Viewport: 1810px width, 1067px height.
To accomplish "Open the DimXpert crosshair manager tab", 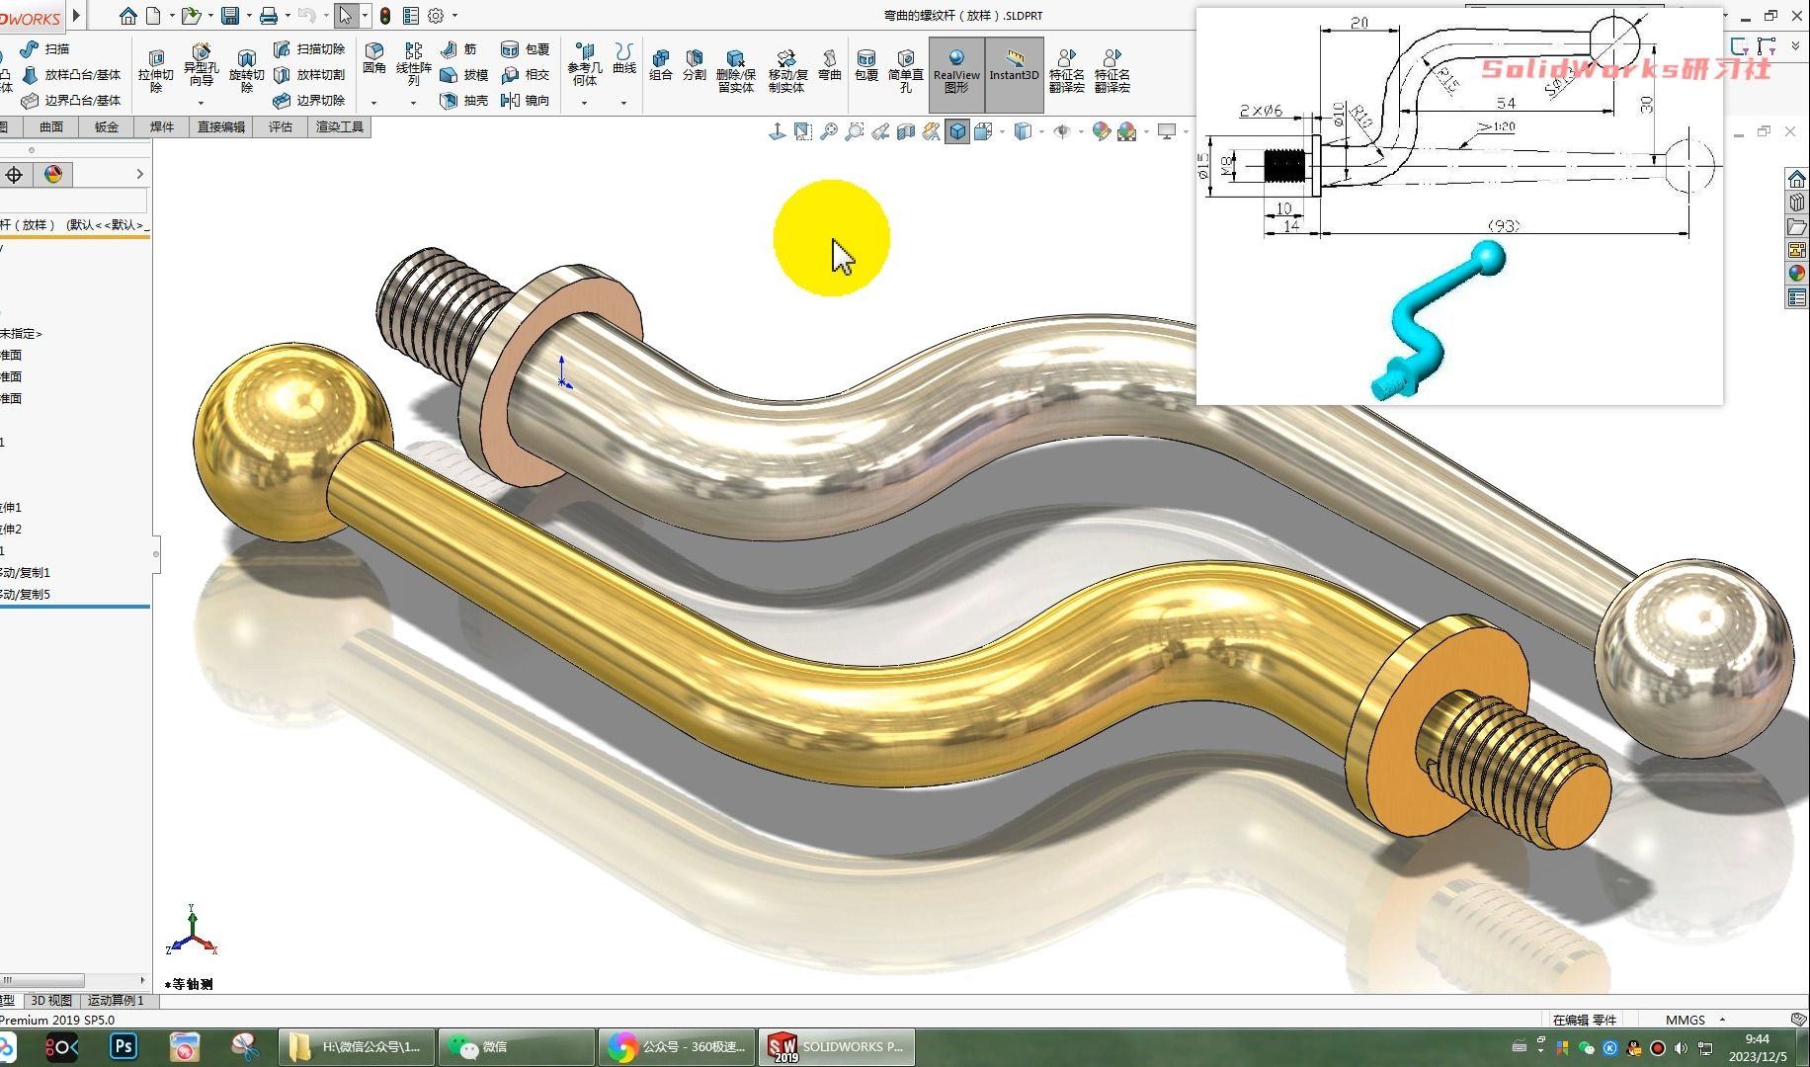I will click(14, 175).
